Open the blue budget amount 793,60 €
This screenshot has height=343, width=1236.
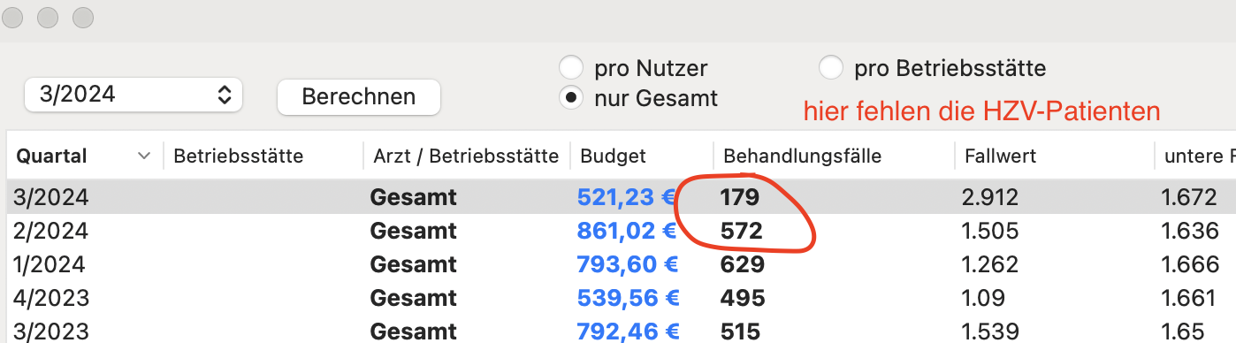click(626, 264)
